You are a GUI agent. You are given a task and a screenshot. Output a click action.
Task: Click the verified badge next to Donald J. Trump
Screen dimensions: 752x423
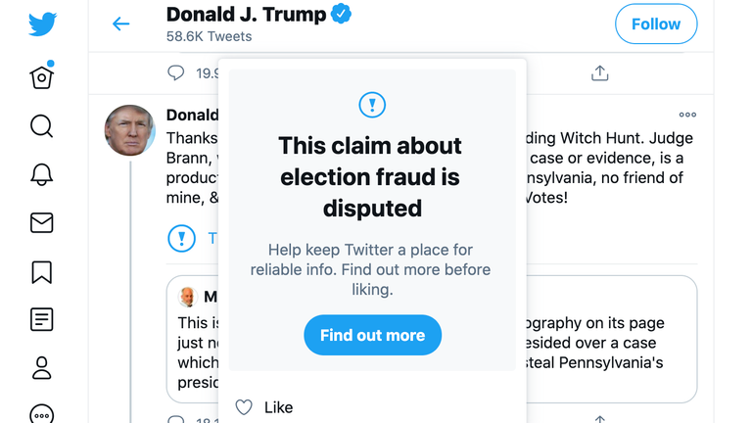(x=341, y=14)
